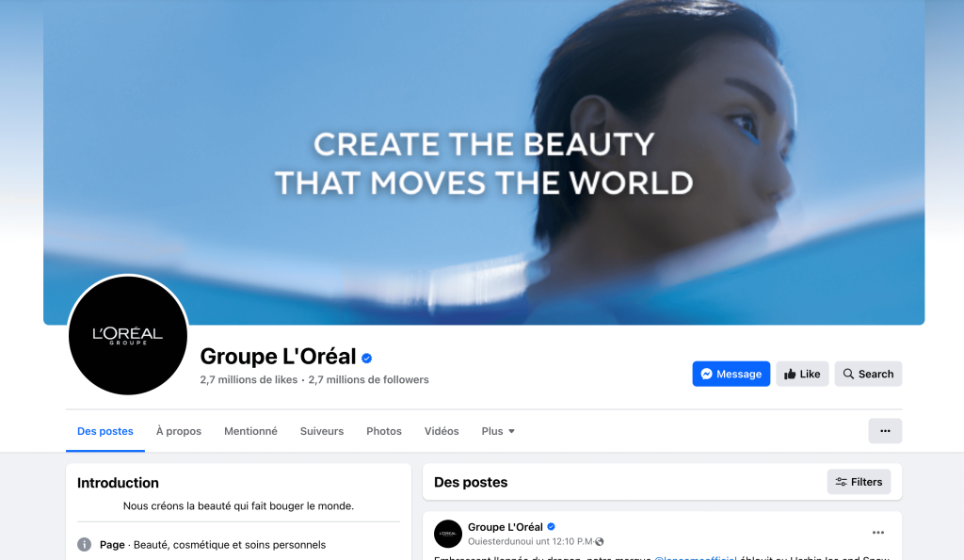
Task: Click the info icon next to Page
Action: tap(84, 545)
